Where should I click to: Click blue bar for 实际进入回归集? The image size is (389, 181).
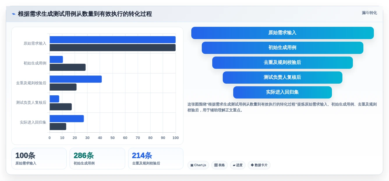point(67,119)
